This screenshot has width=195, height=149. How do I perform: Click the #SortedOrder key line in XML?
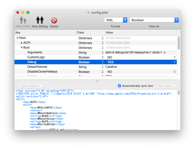point(47,124)
